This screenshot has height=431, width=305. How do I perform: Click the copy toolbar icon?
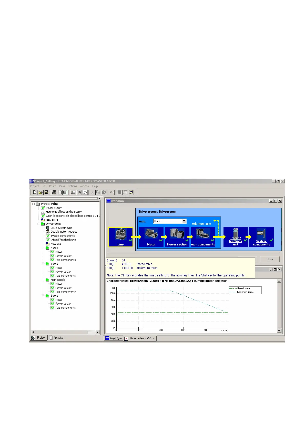pyautogui.click(x=98, y=192)
